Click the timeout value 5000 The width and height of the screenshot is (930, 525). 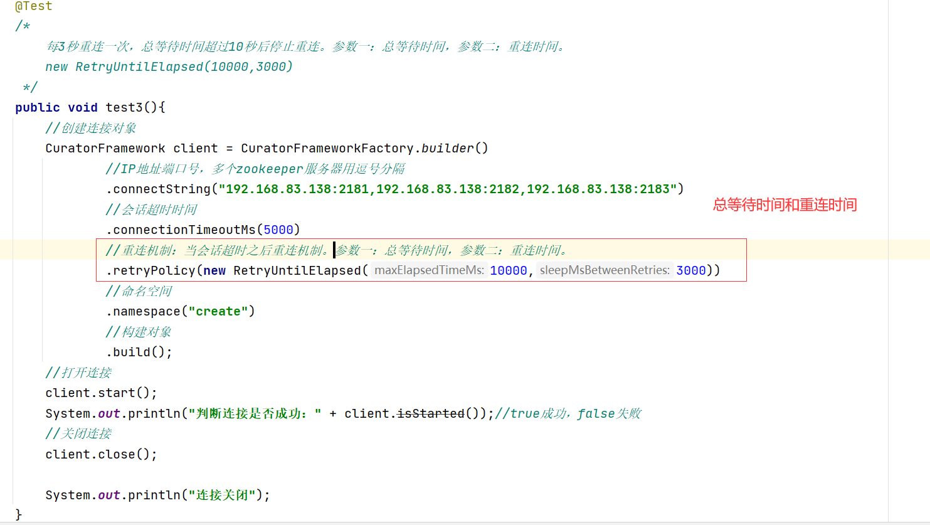278,230
